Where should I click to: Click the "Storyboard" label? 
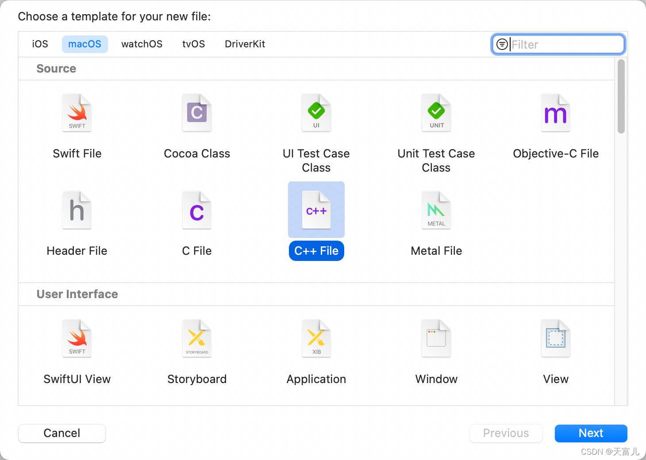[197, 379]
